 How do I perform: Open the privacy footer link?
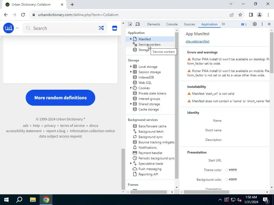tap(50, 125)
